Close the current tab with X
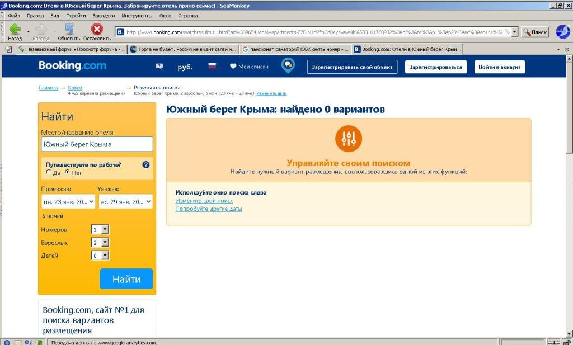 tap(567, 49)
